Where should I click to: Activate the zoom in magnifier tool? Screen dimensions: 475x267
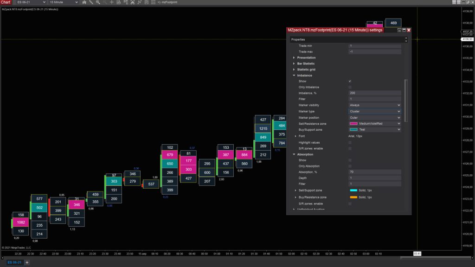[x=98, y=2]
